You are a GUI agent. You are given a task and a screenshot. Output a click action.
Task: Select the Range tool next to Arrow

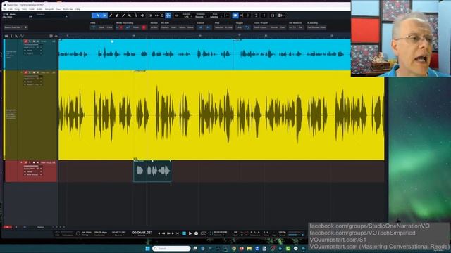click(105, 15)
